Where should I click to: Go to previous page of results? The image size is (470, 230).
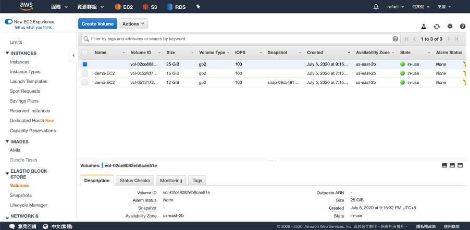(415, 39)
